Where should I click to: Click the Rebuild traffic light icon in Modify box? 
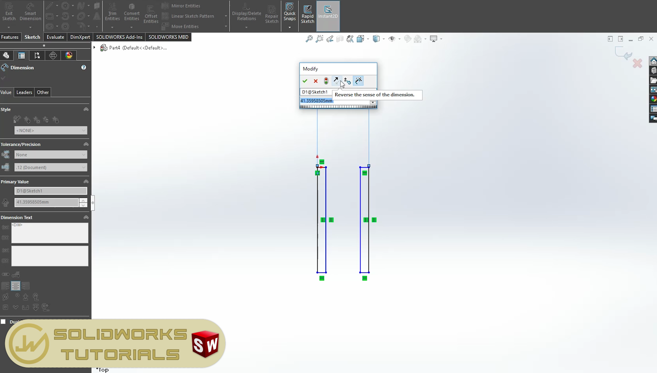pos(326,81)
